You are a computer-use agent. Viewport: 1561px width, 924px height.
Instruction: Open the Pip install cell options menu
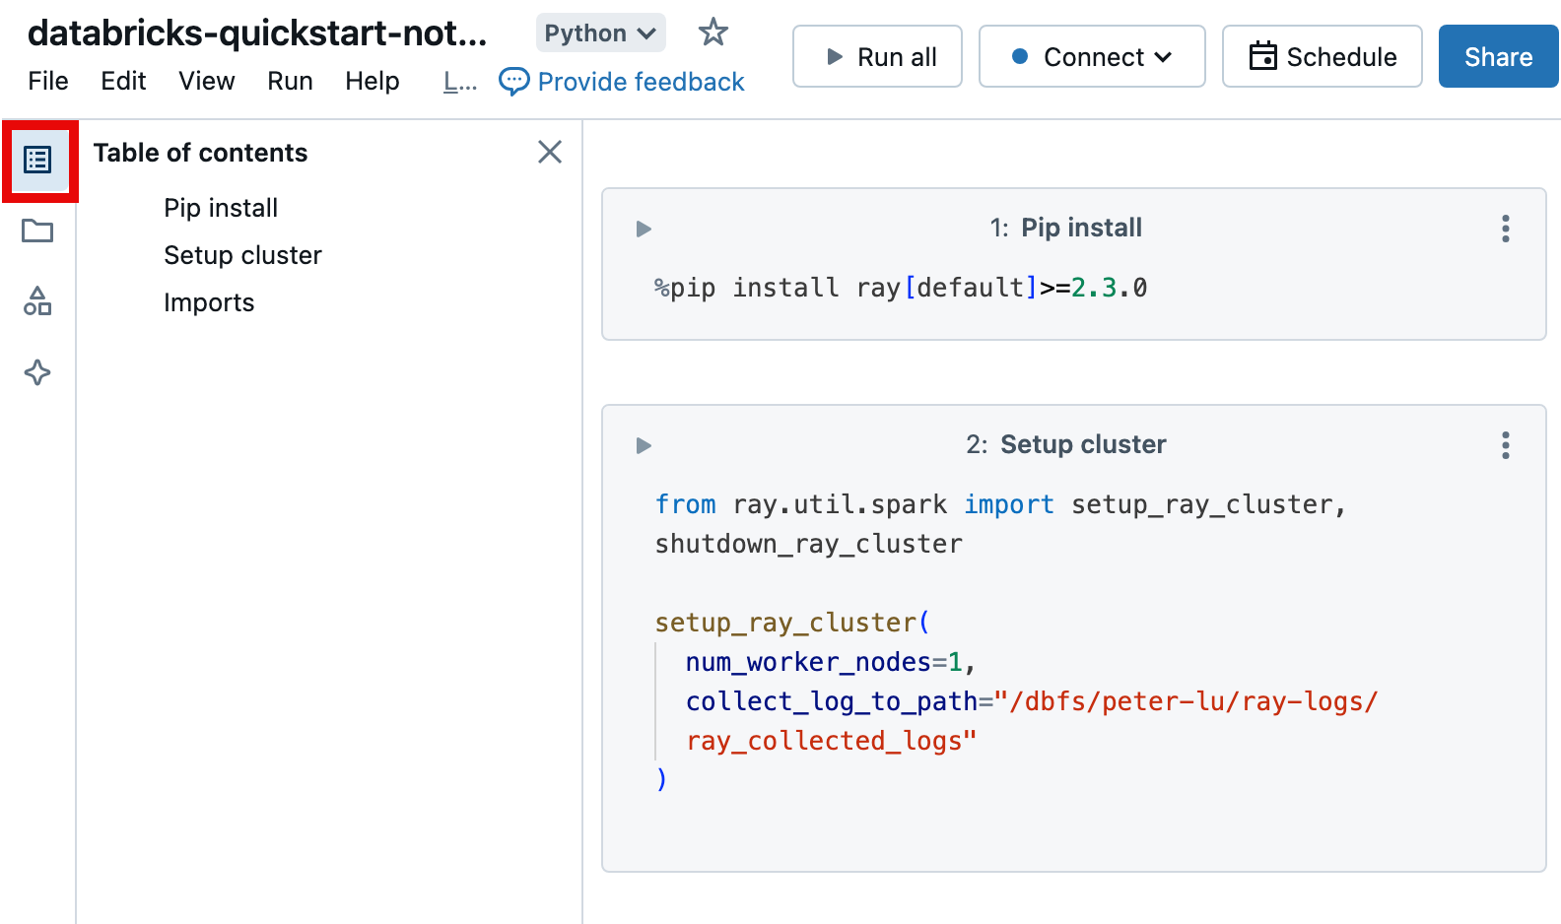point(1505,229)
